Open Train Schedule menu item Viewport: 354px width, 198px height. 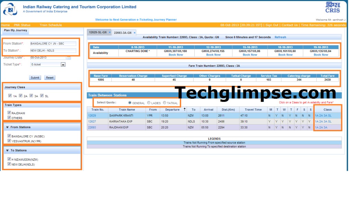[x=51, y=25]
